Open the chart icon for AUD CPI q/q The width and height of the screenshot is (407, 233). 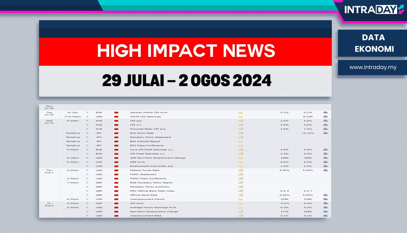(x=325, y=120)
